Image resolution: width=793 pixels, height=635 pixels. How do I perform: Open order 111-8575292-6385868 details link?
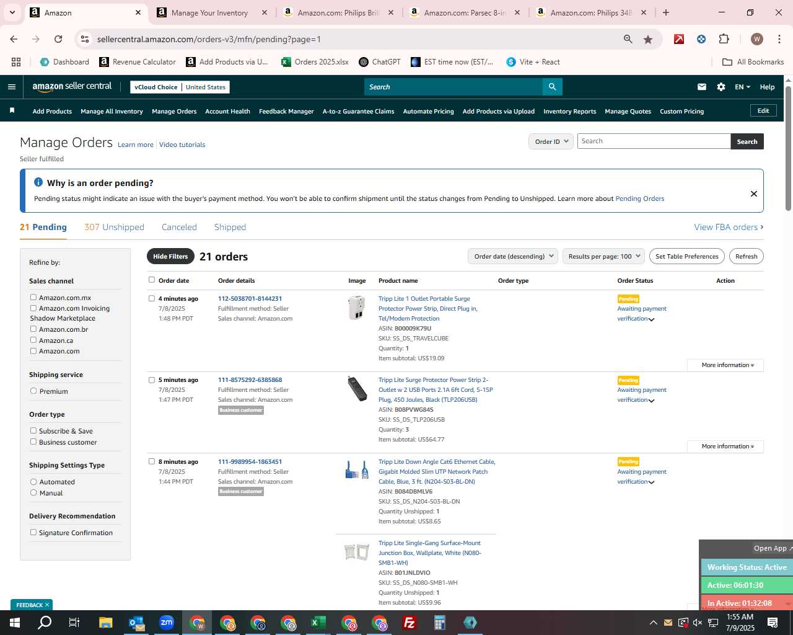click(x=250, y=380)
